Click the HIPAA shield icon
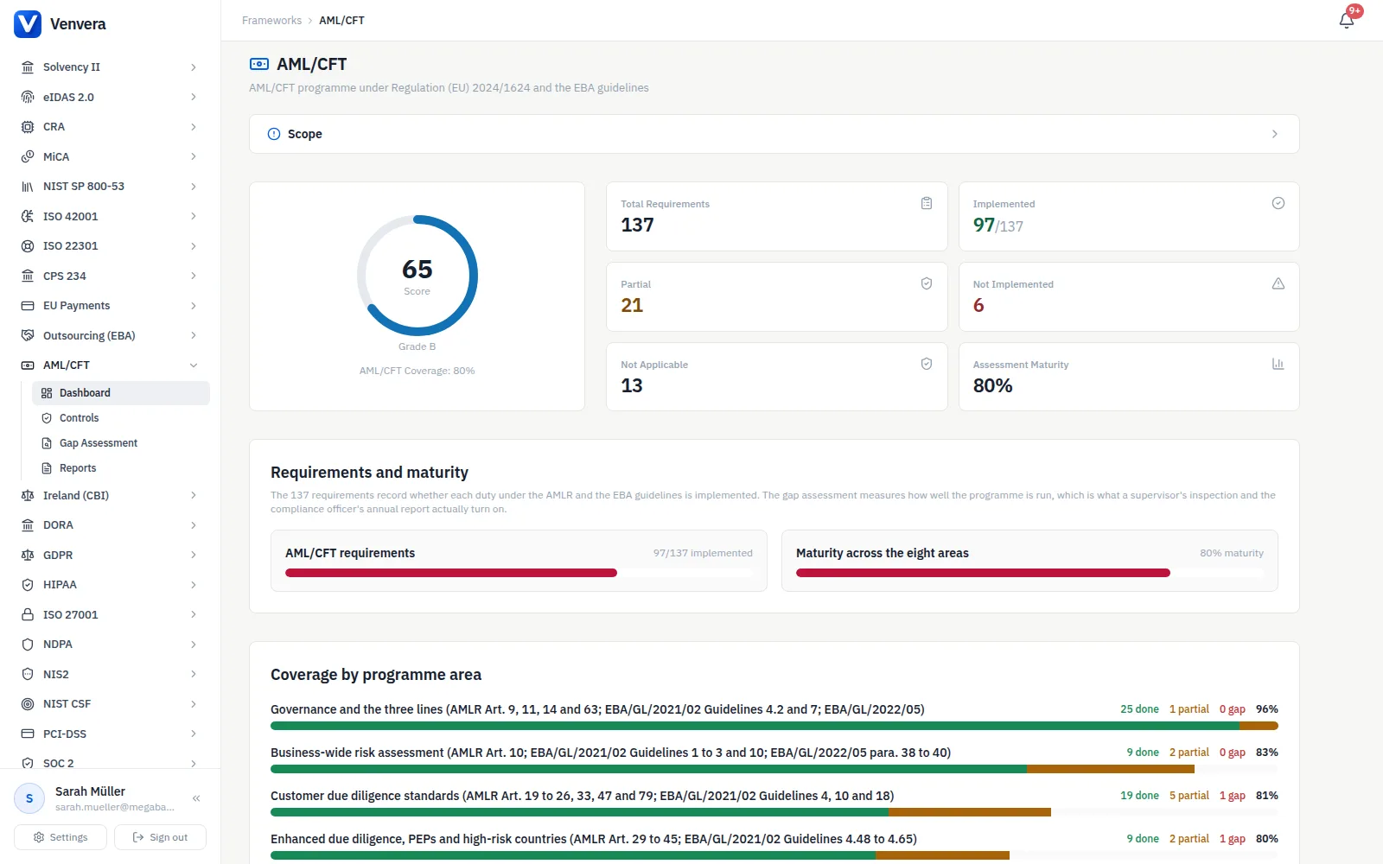 click(28, 585)
